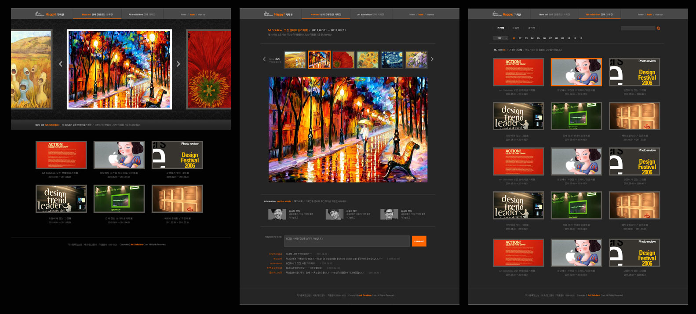This screenshot has height=314, width=696.
Task: Select month 01 in the month list
Action: (514, 38)
